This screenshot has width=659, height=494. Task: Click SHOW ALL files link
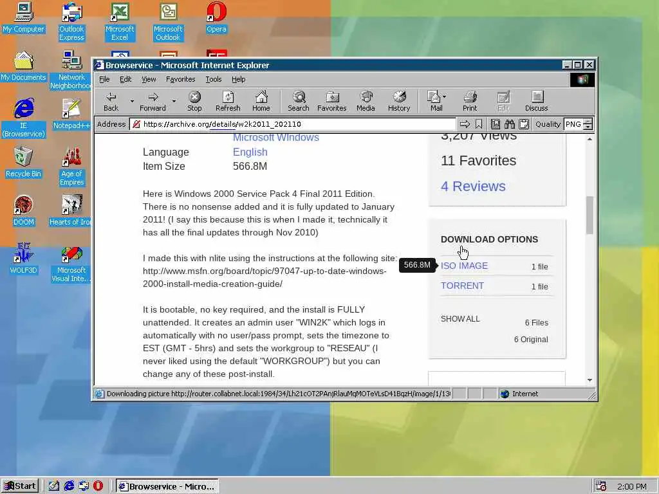tap(460, 319)
